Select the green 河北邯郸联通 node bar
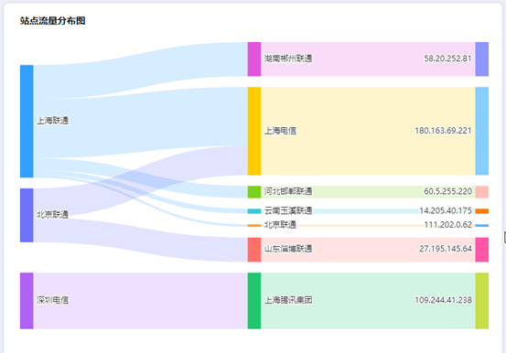This screenshot has width=506, height=353. [254, 192]
